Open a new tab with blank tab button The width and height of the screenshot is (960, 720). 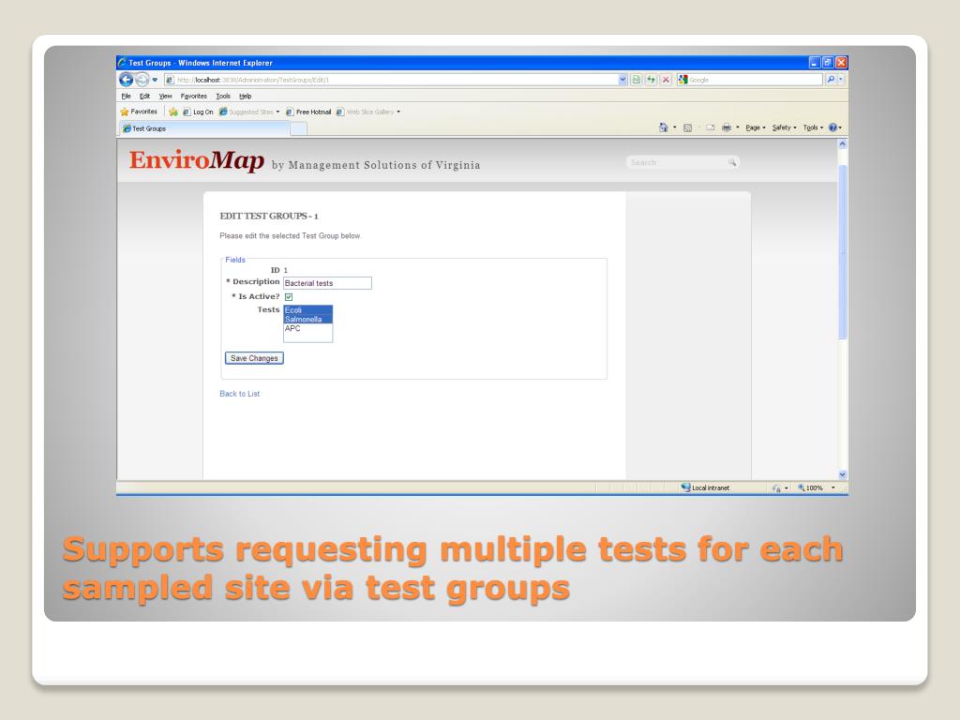click(x=298, y=128)
